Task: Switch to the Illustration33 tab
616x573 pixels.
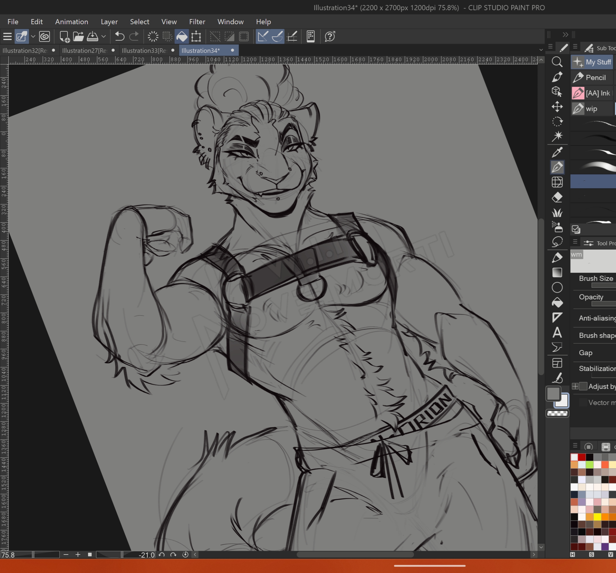Action: (144, 51)
